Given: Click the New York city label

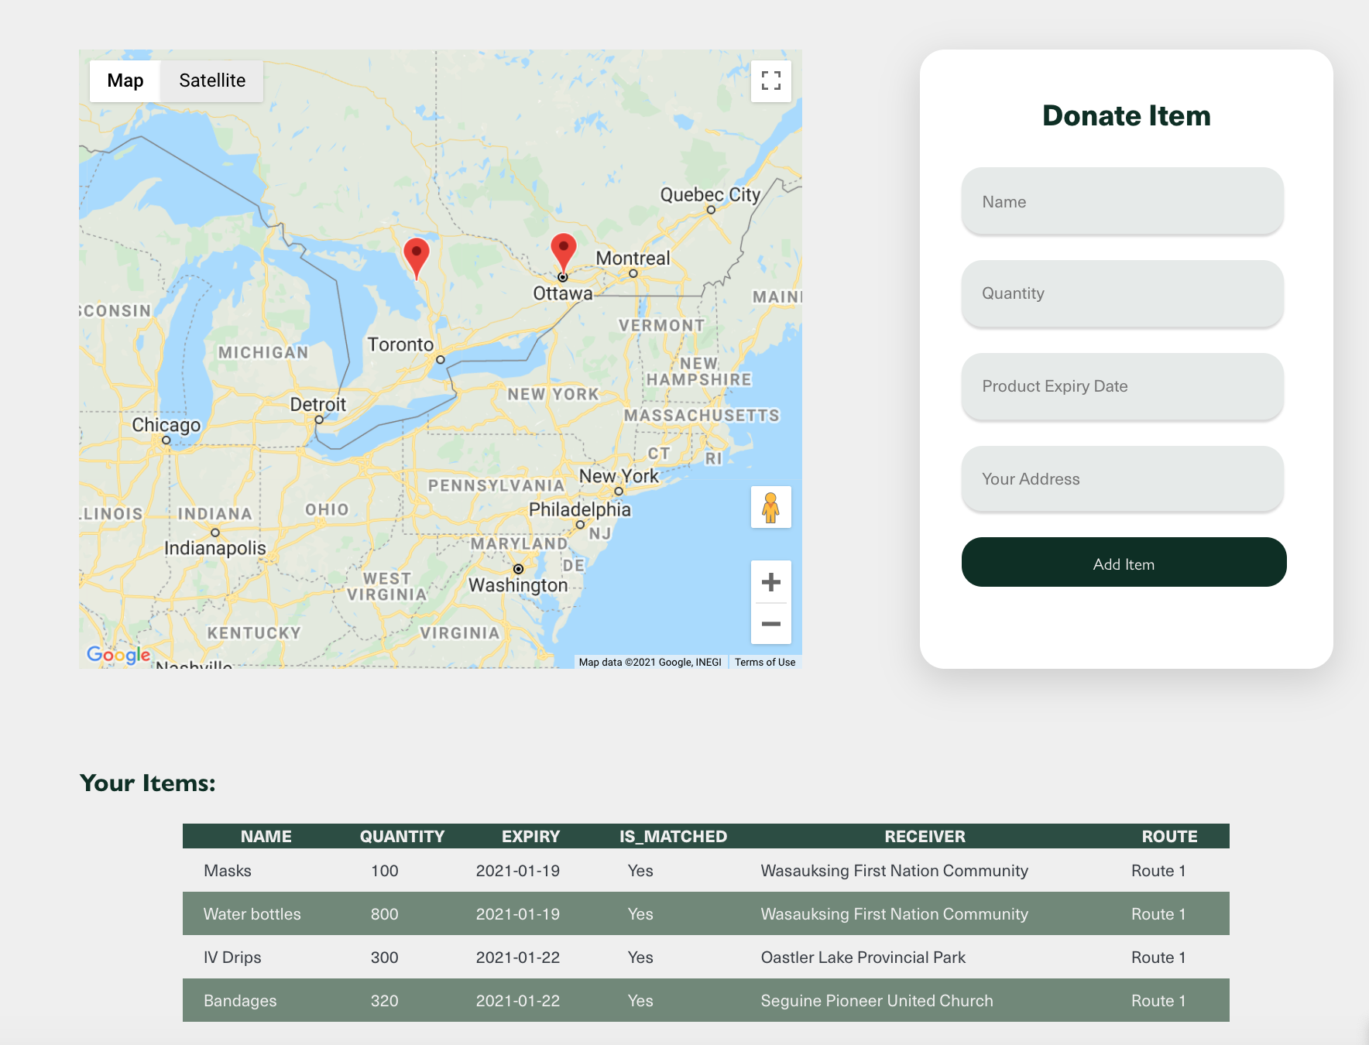Looking at the screenshot, I should click(619, 476).
